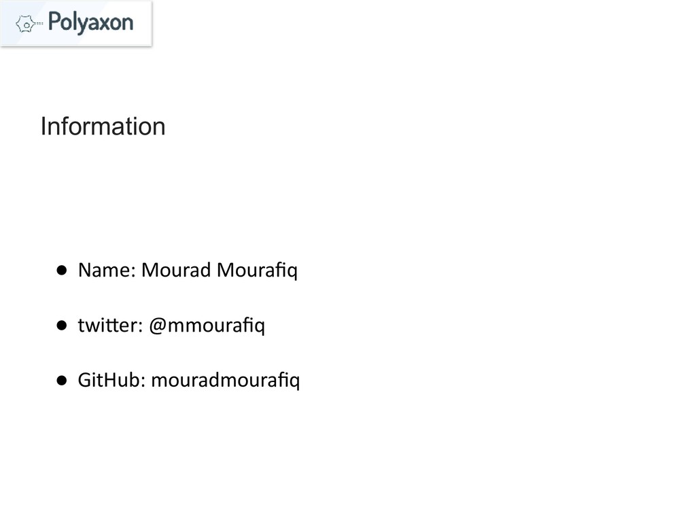
Task: Click the capital I in Information
Action: [43, 126]
